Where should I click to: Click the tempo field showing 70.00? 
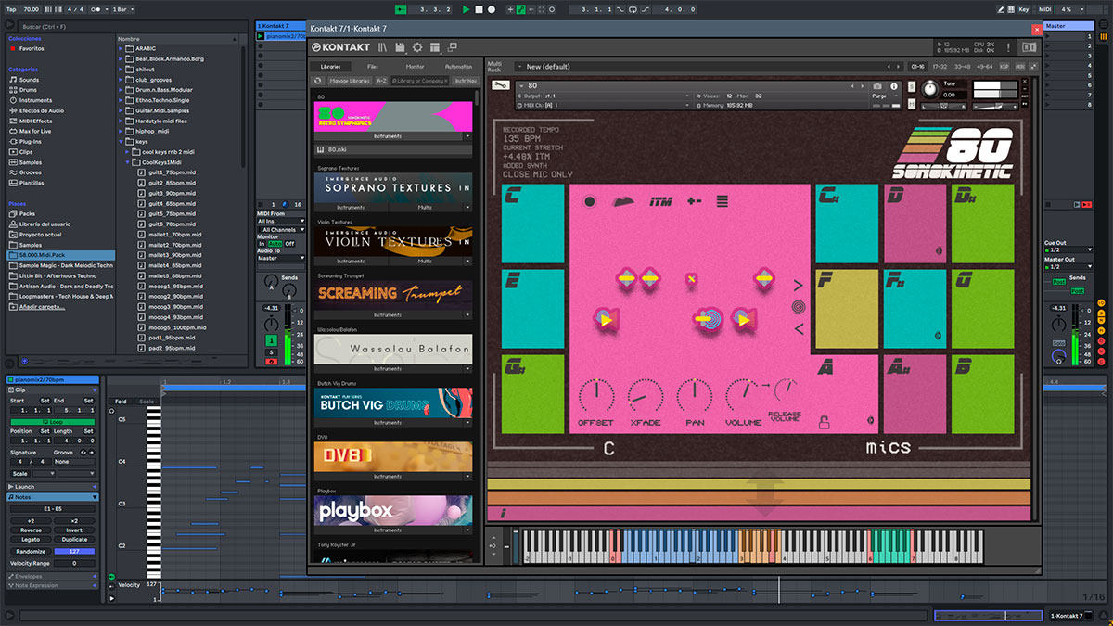(32, 9)
